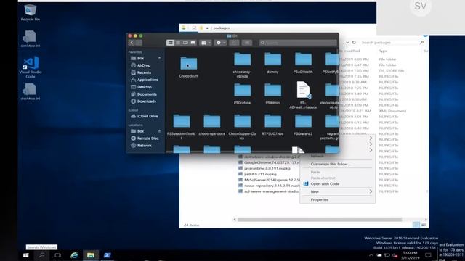Open Finder group-by dropdown
The width and height of the screenshot is (465, 261).
206,43
